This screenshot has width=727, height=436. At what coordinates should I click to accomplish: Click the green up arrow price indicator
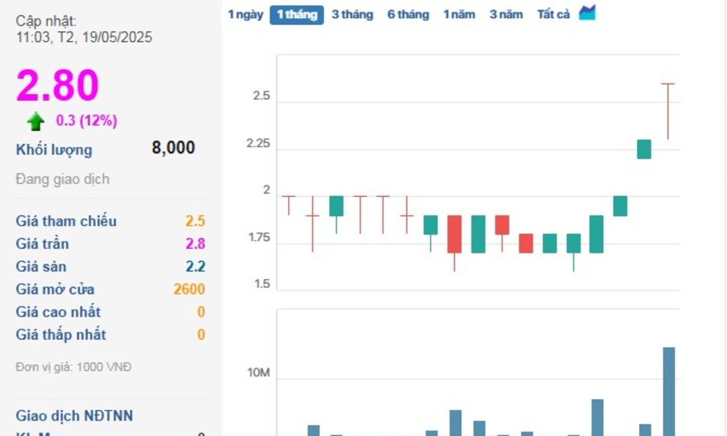pos(36,122)
